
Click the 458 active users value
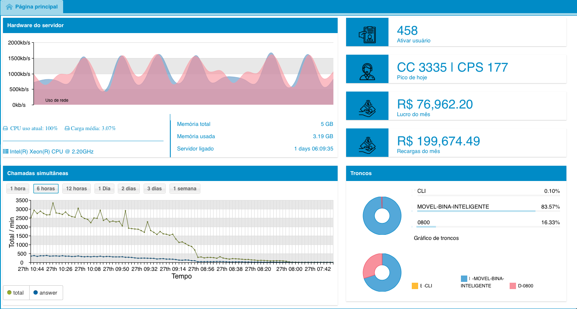click(x=407, y=31)
